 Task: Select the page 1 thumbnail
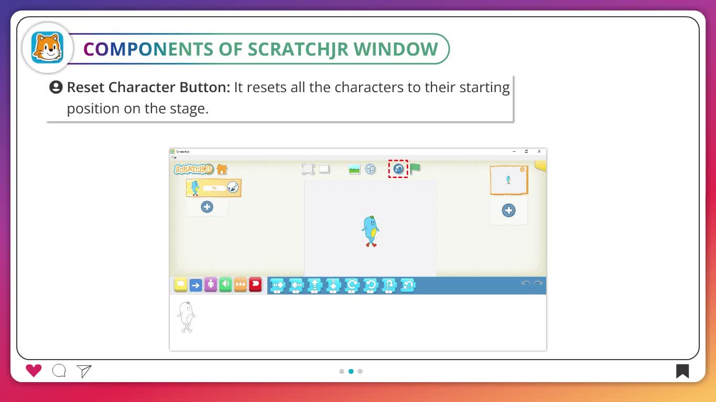coord(509,180)
